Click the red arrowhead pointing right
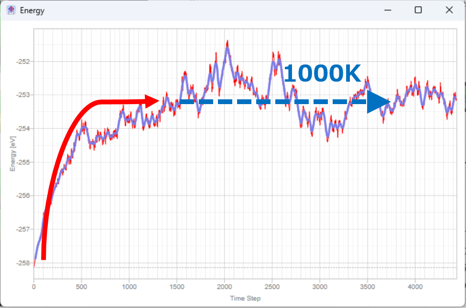Viewport: 466px width, 308px height. [152, 101]
